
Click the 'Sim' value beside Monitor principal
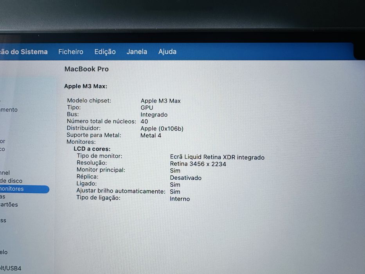tap(175, 171)
